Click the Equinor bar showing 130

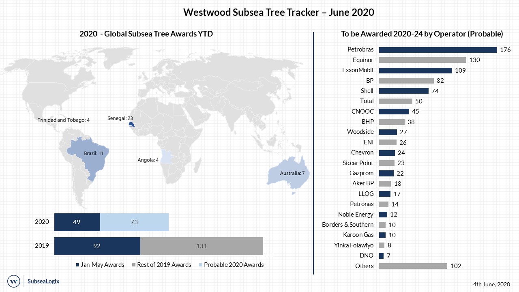pos(422,60)
